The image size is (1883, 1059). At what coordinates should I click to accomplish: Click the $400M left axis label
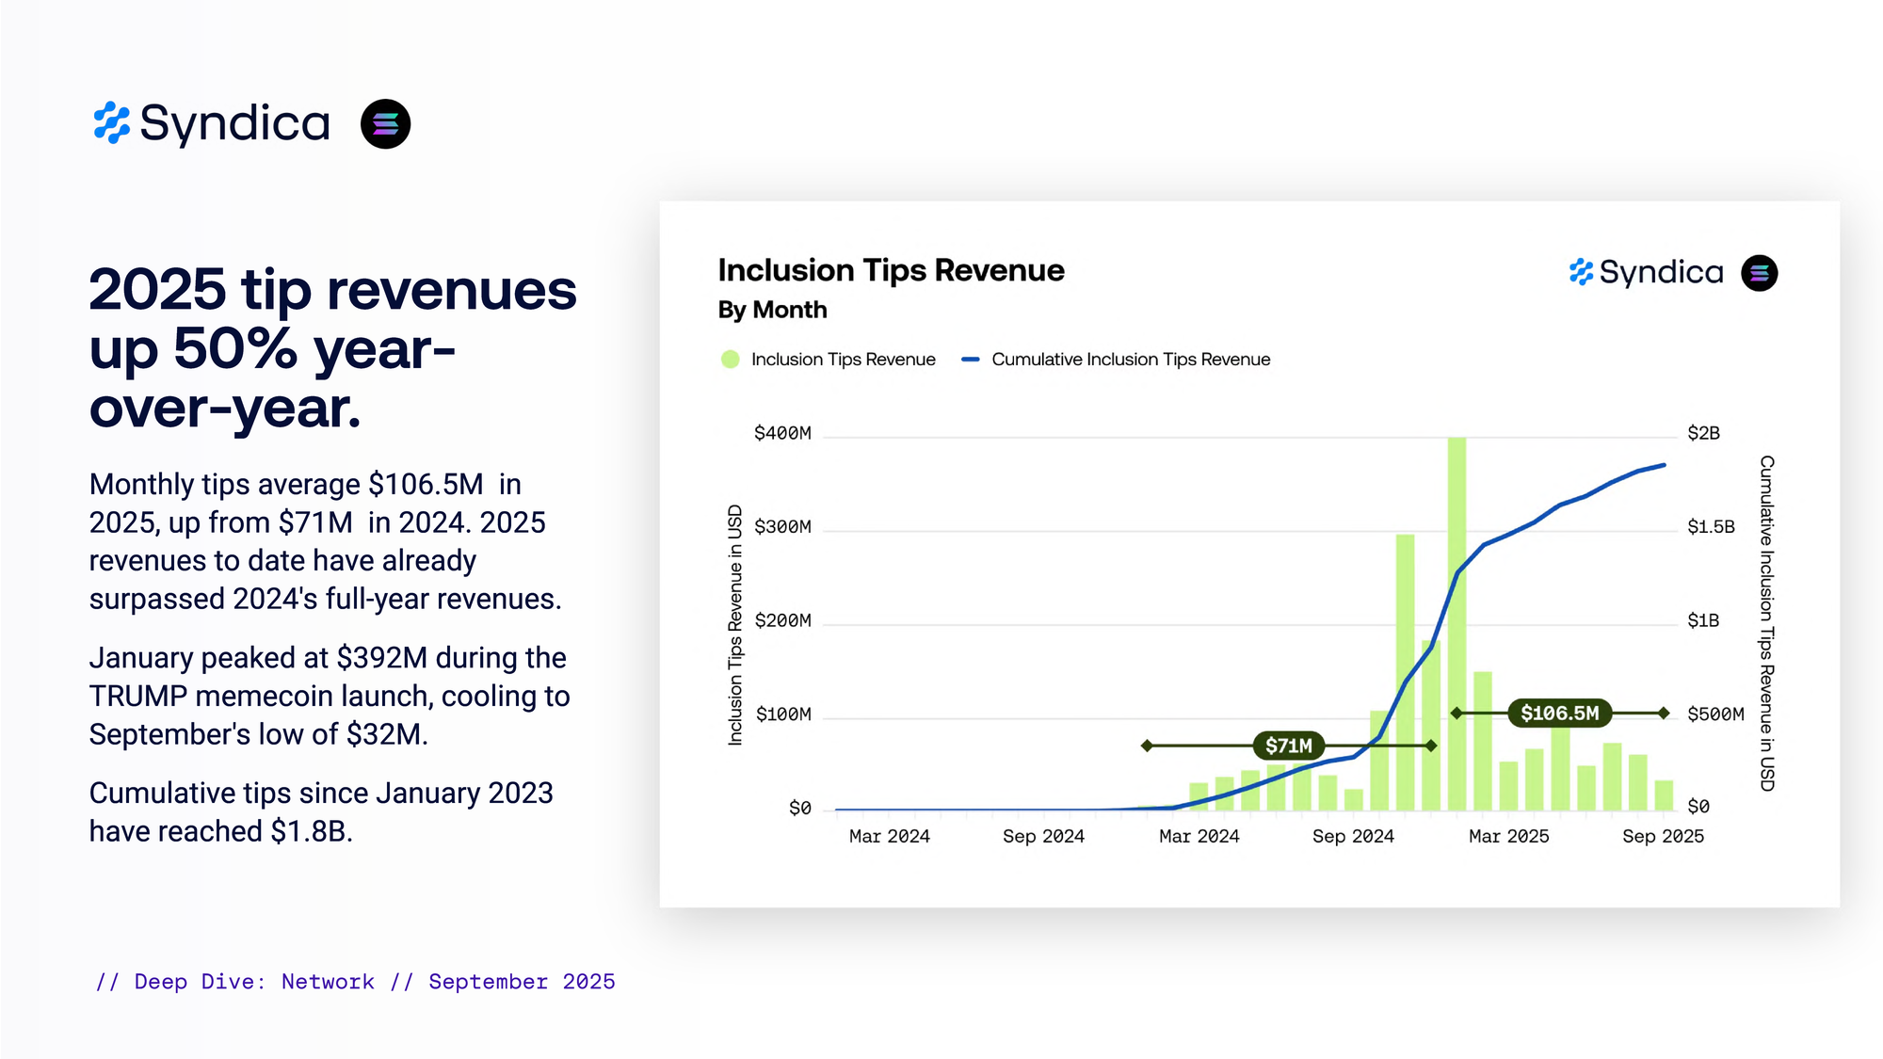[782, 433]
